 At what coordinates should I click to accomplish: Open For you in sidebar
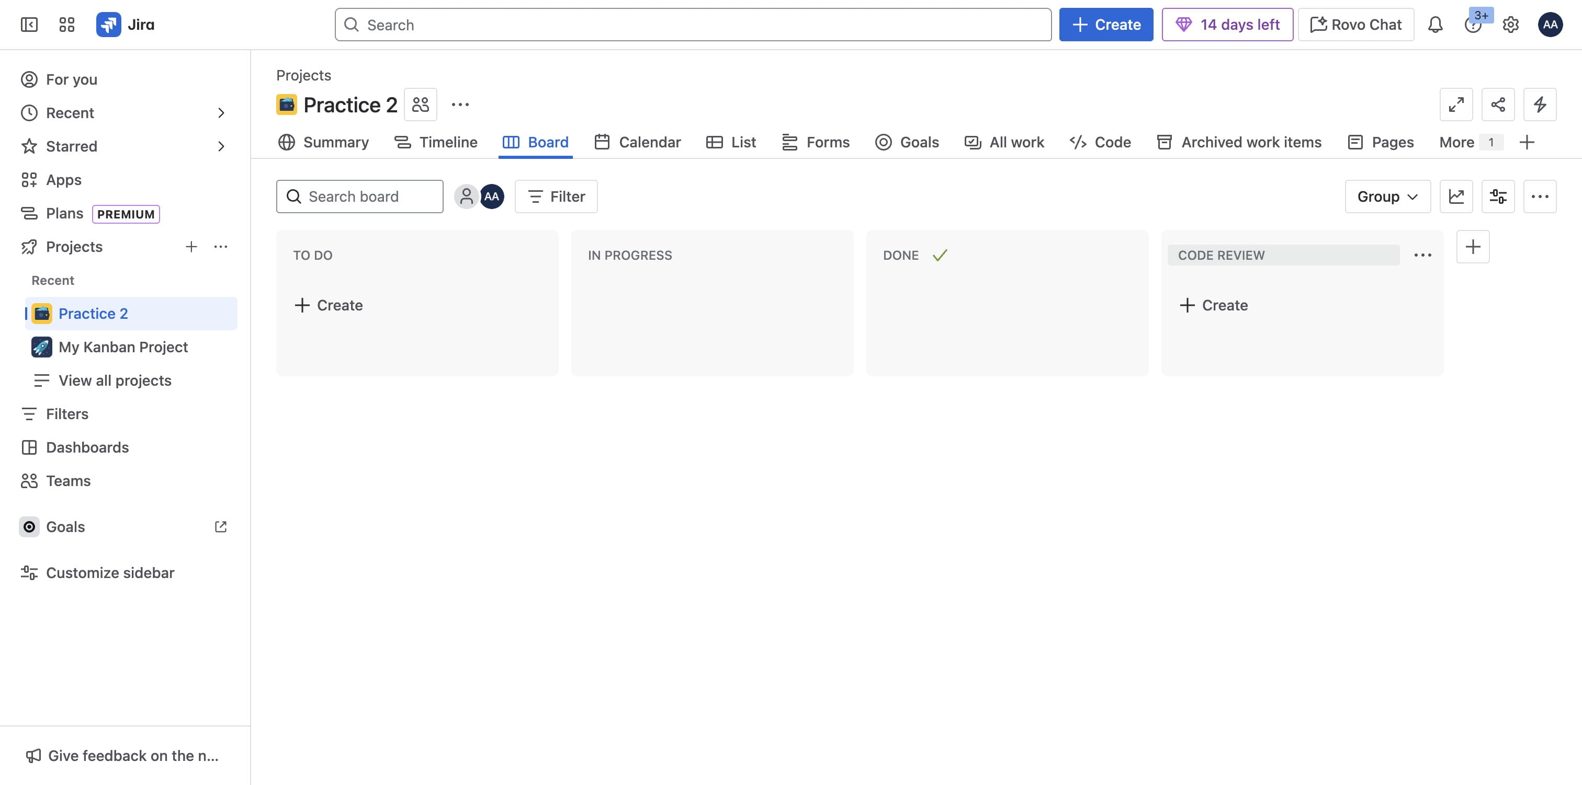tap(125, 79)
